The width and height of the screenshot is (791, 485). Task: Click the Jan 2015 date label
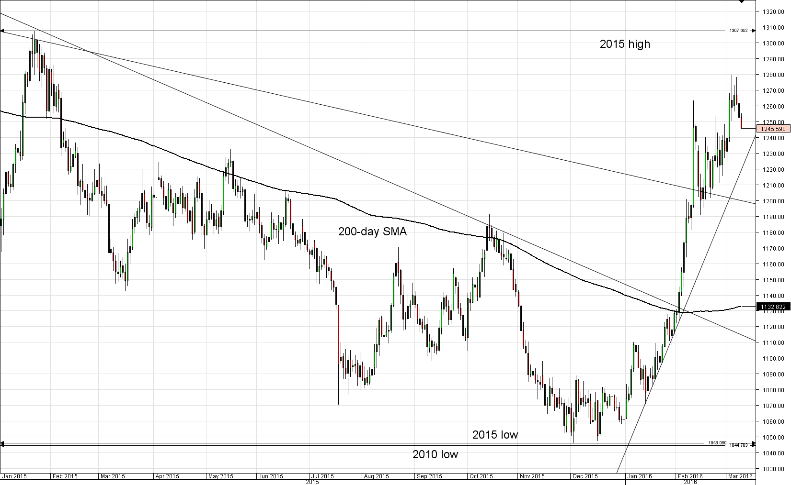14,476
